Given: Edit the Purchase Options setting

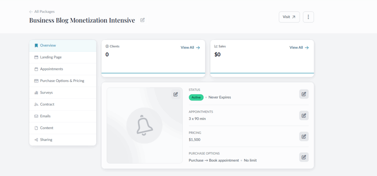Looking at the screenshot, I should 304,157.
